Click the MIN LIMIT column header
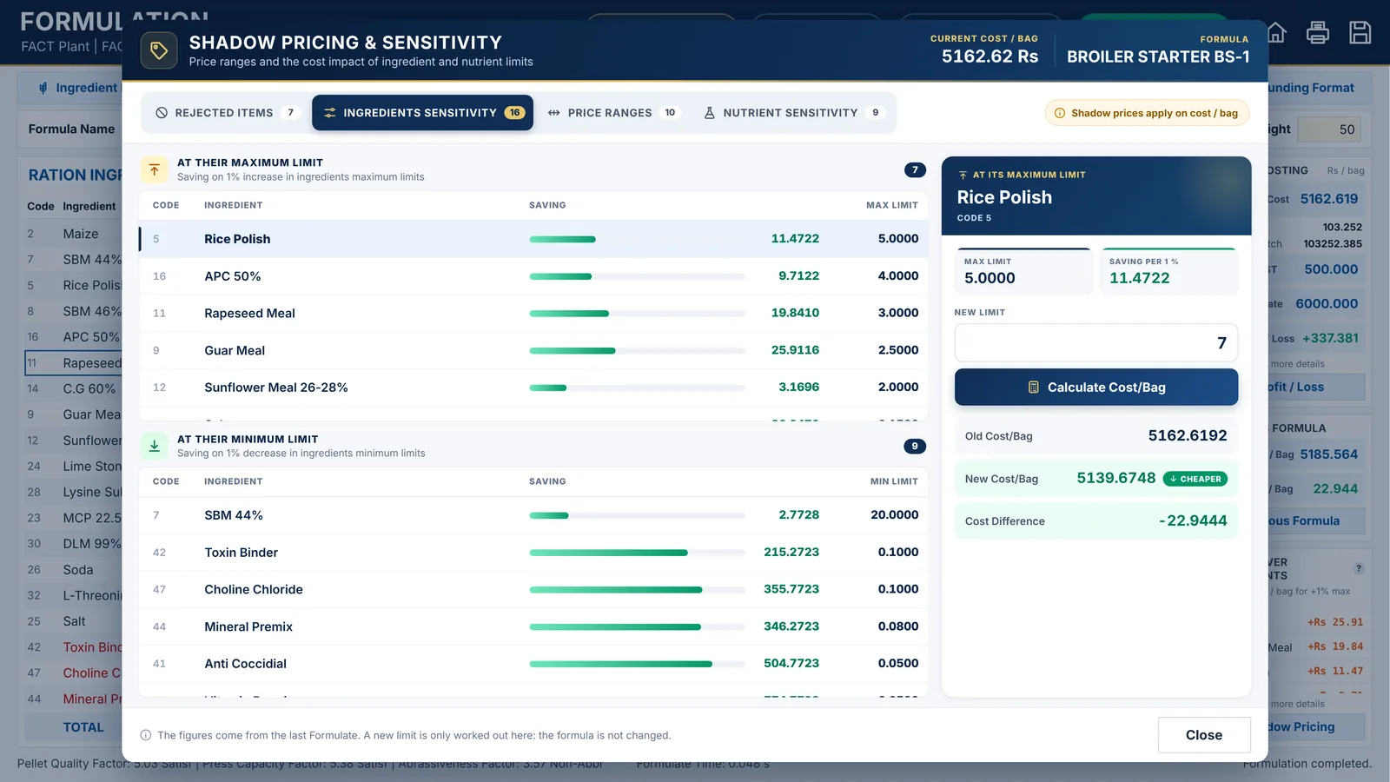Image resolution: width=1390 pixels, height=782 pixels. [x=894, y=481]
